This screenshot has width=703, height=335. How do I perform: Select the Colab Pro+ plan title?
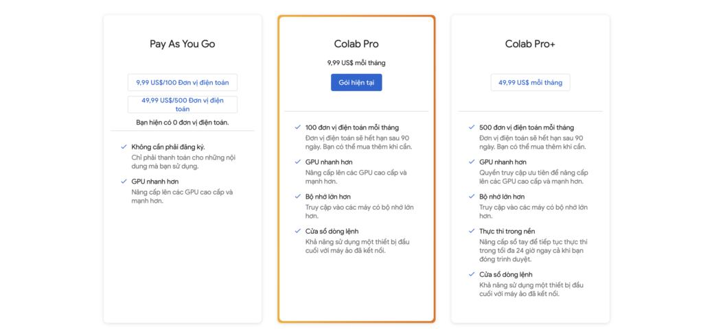point(530,44)
